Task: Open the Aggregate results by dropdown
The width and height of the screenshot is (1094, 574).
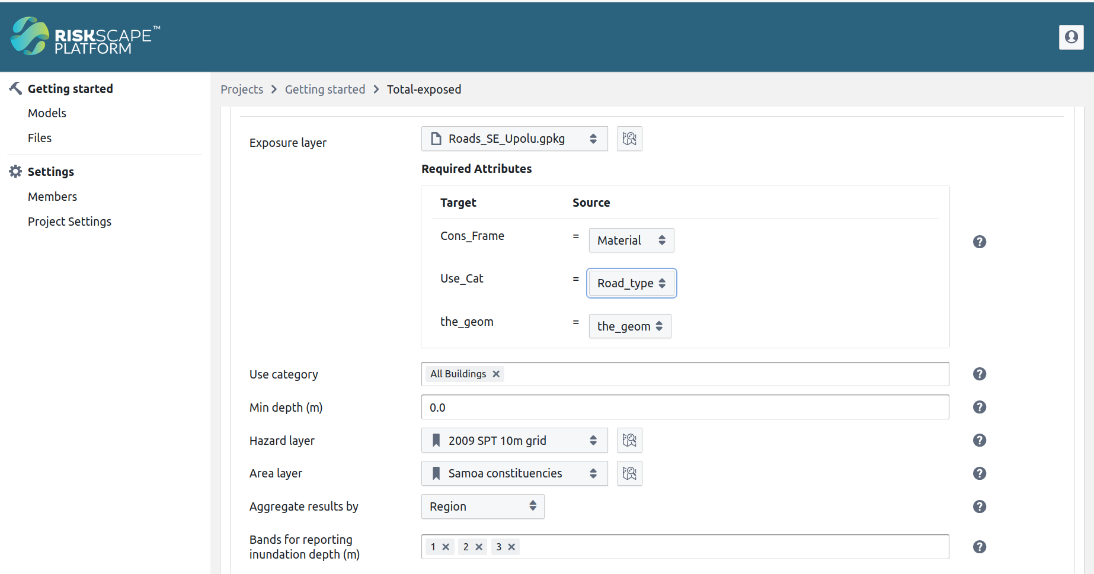Action: tap(482, 506)
